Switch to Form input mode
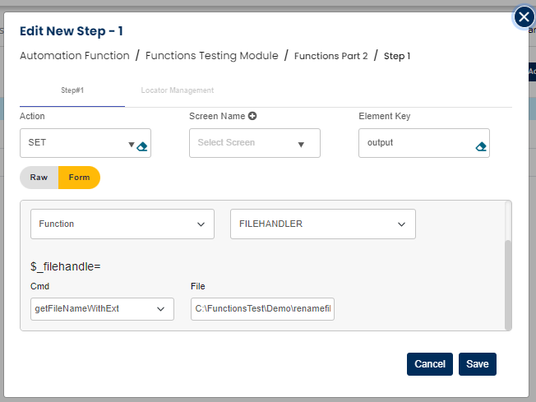536x402 pixels. [x=79, y=178]
